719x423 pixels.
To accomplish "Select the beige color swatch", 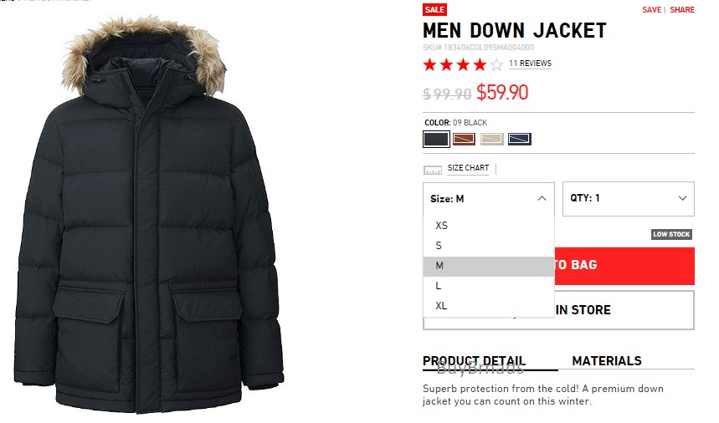I will [491, 139].
